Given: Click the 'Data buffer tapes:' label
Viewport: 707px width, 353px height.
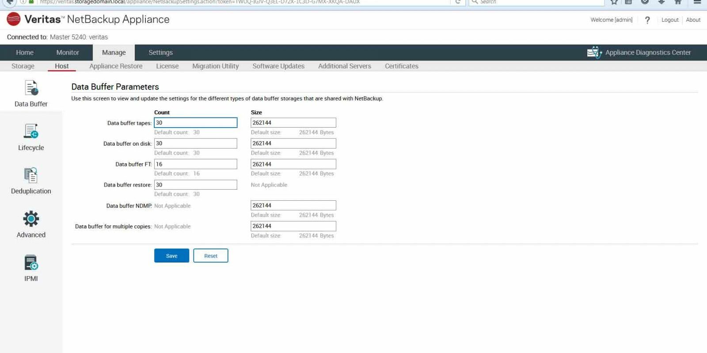Looking at the screenshot, I should pos(129,123).
